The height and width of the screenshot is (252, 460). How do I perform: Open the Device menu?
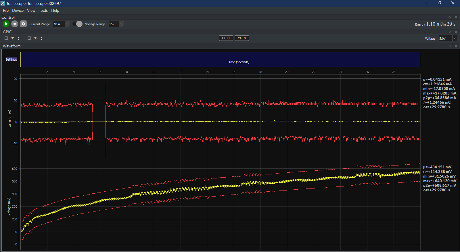[x=18, y=10]
